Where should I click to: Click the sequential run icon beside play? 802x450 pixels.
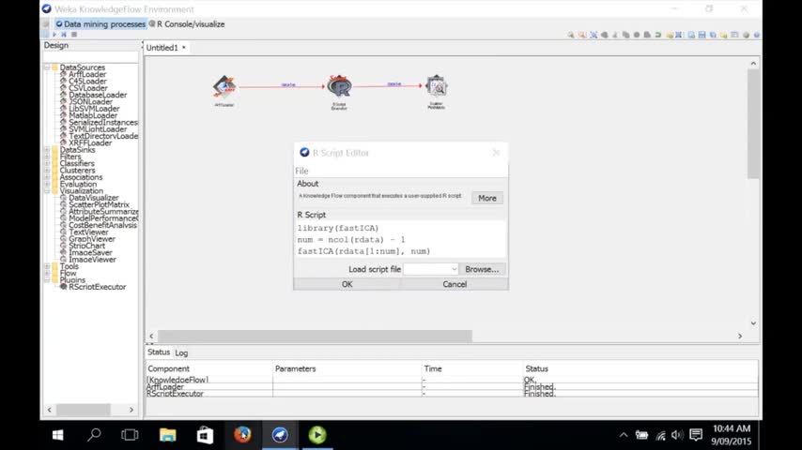[64, 35]
